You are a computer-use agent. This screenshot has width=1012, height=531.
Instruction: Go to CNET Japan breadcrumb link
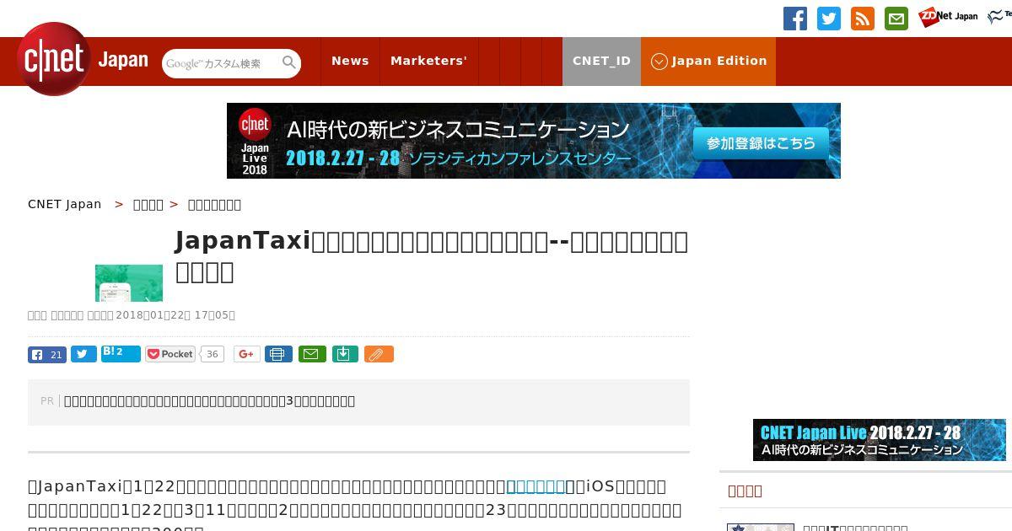click(x=65, y=204)
